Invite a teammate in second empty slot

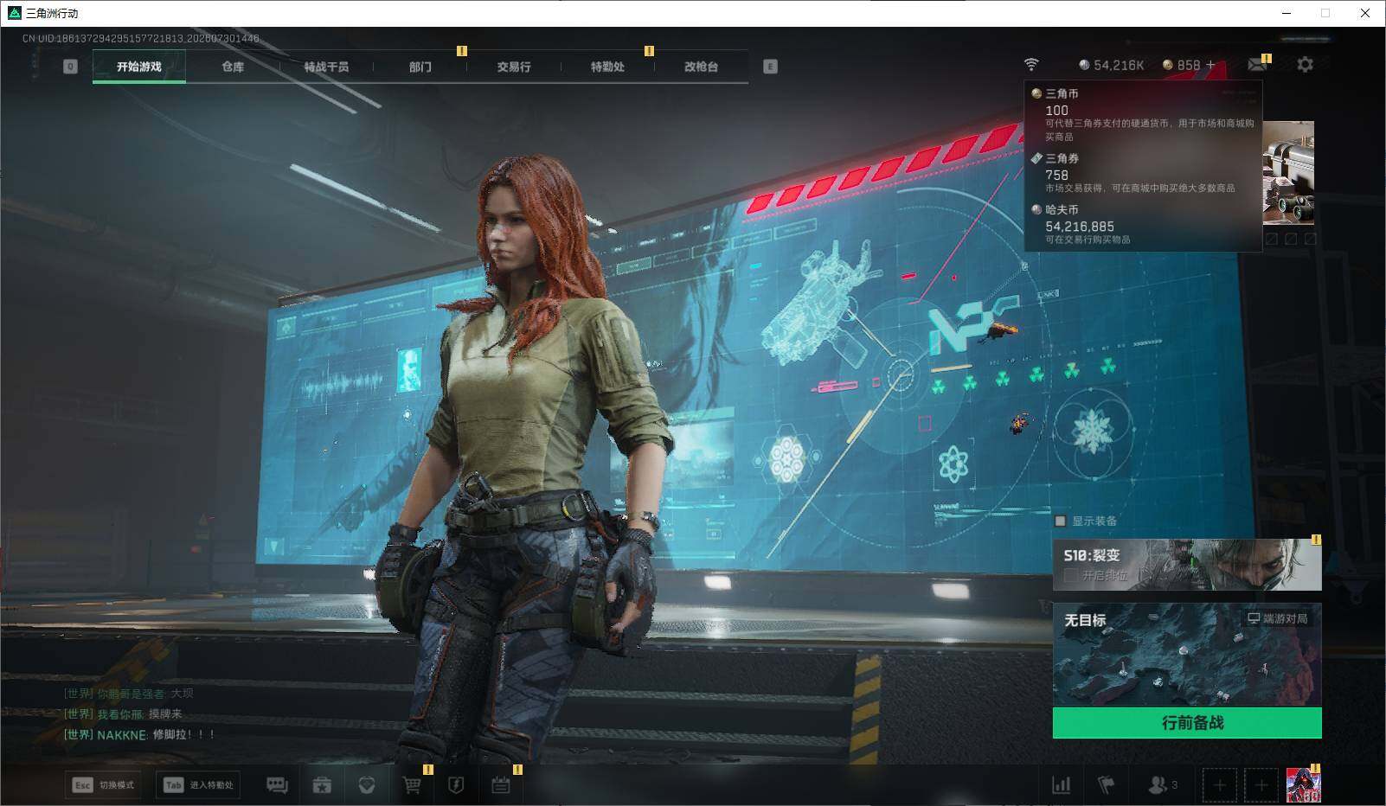pos(1261,785)
